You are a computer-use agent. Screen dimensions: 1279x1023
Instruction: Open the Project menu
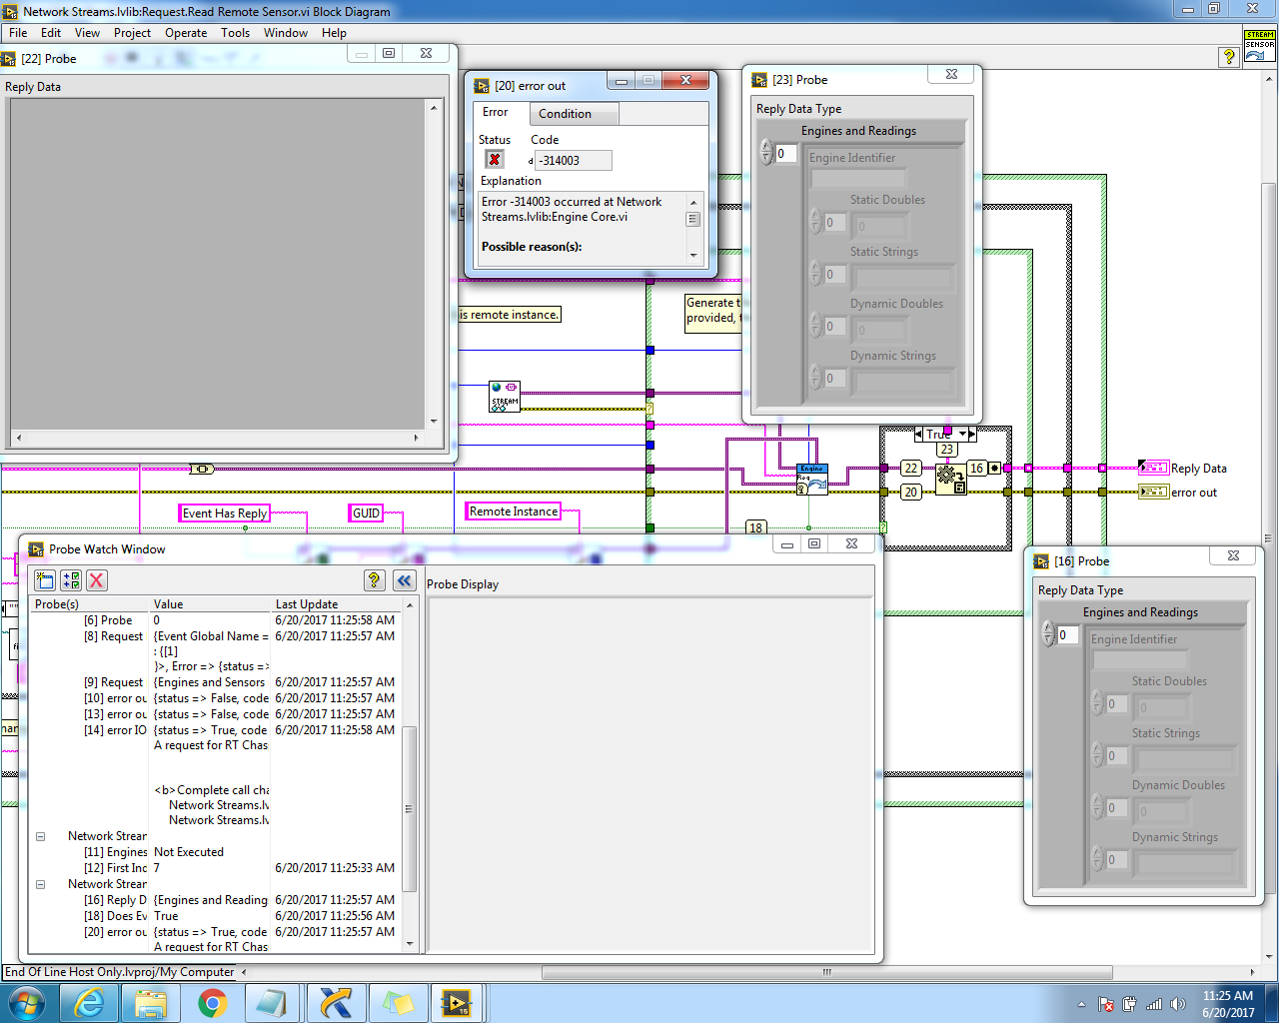tap(132, 32)
